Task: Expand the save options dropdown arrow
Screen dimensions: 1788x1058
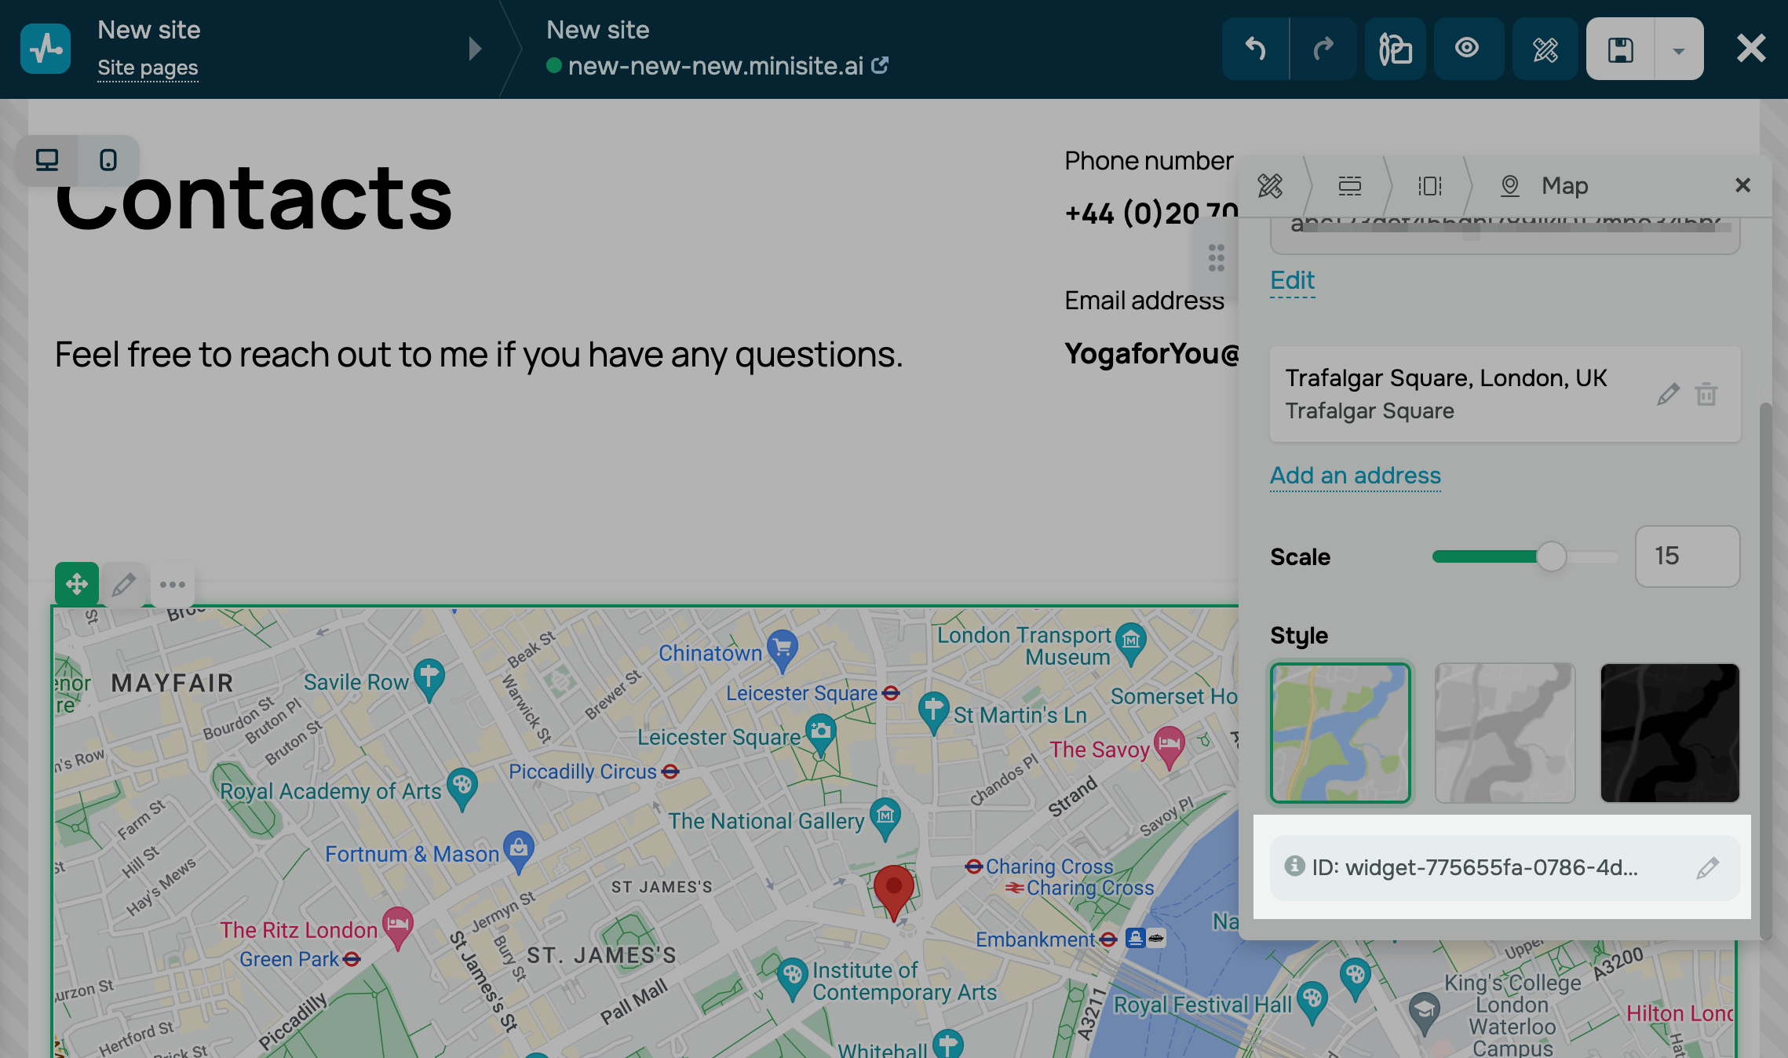Action: [x=1678, y=50]
